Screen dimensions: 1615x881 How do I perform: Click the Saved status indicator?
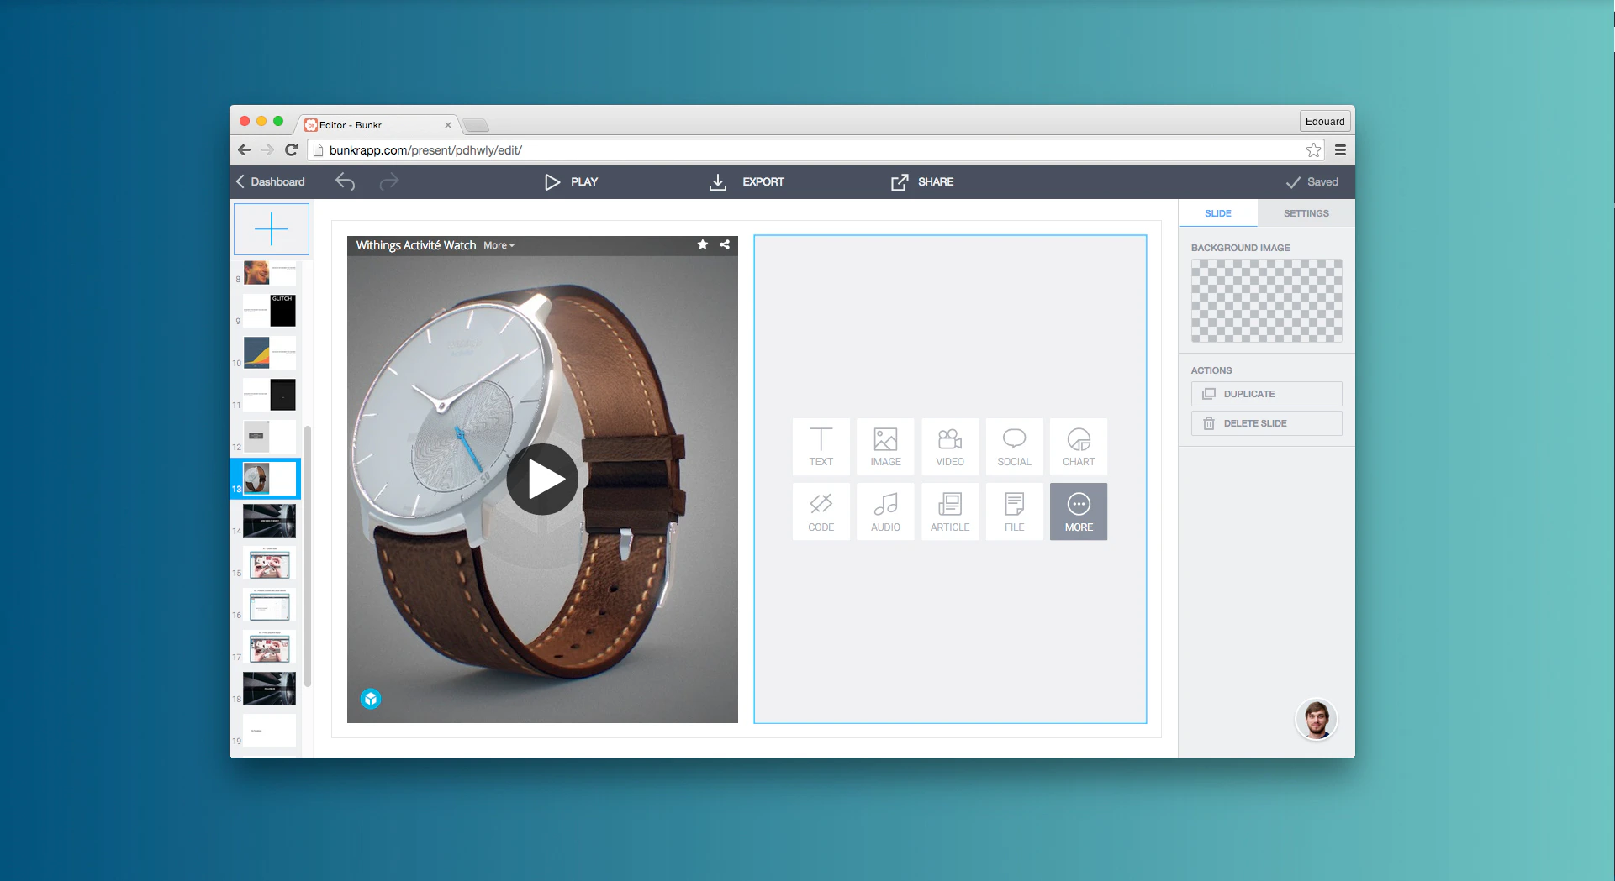click(x=1312, y=181)
